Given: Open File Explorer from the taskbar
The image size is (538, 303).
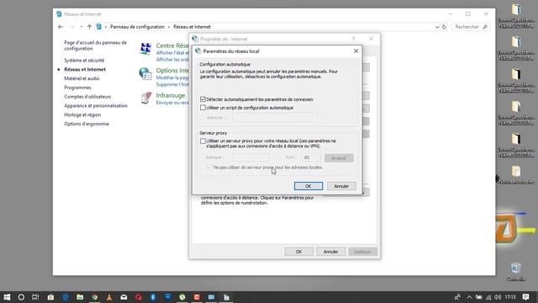Looking at the screenshot, I should (80, 297).
